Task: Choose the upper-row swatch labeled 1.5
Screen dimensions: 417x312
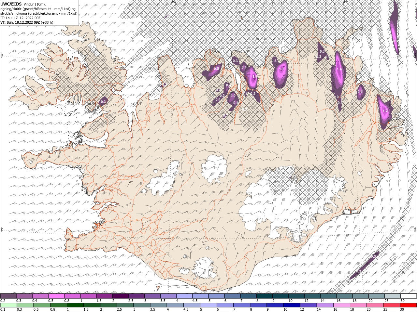Action: coord(104,296)
